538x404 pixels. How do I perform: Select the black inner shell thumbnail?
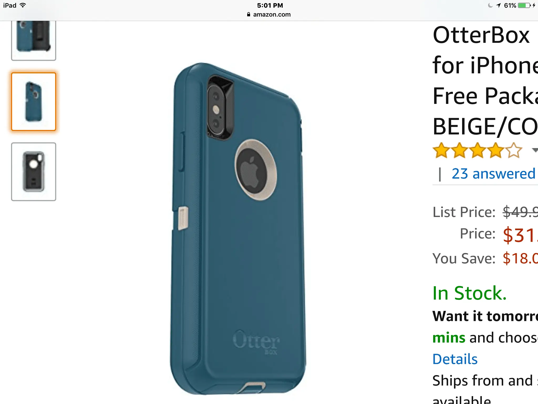point(34,172)
